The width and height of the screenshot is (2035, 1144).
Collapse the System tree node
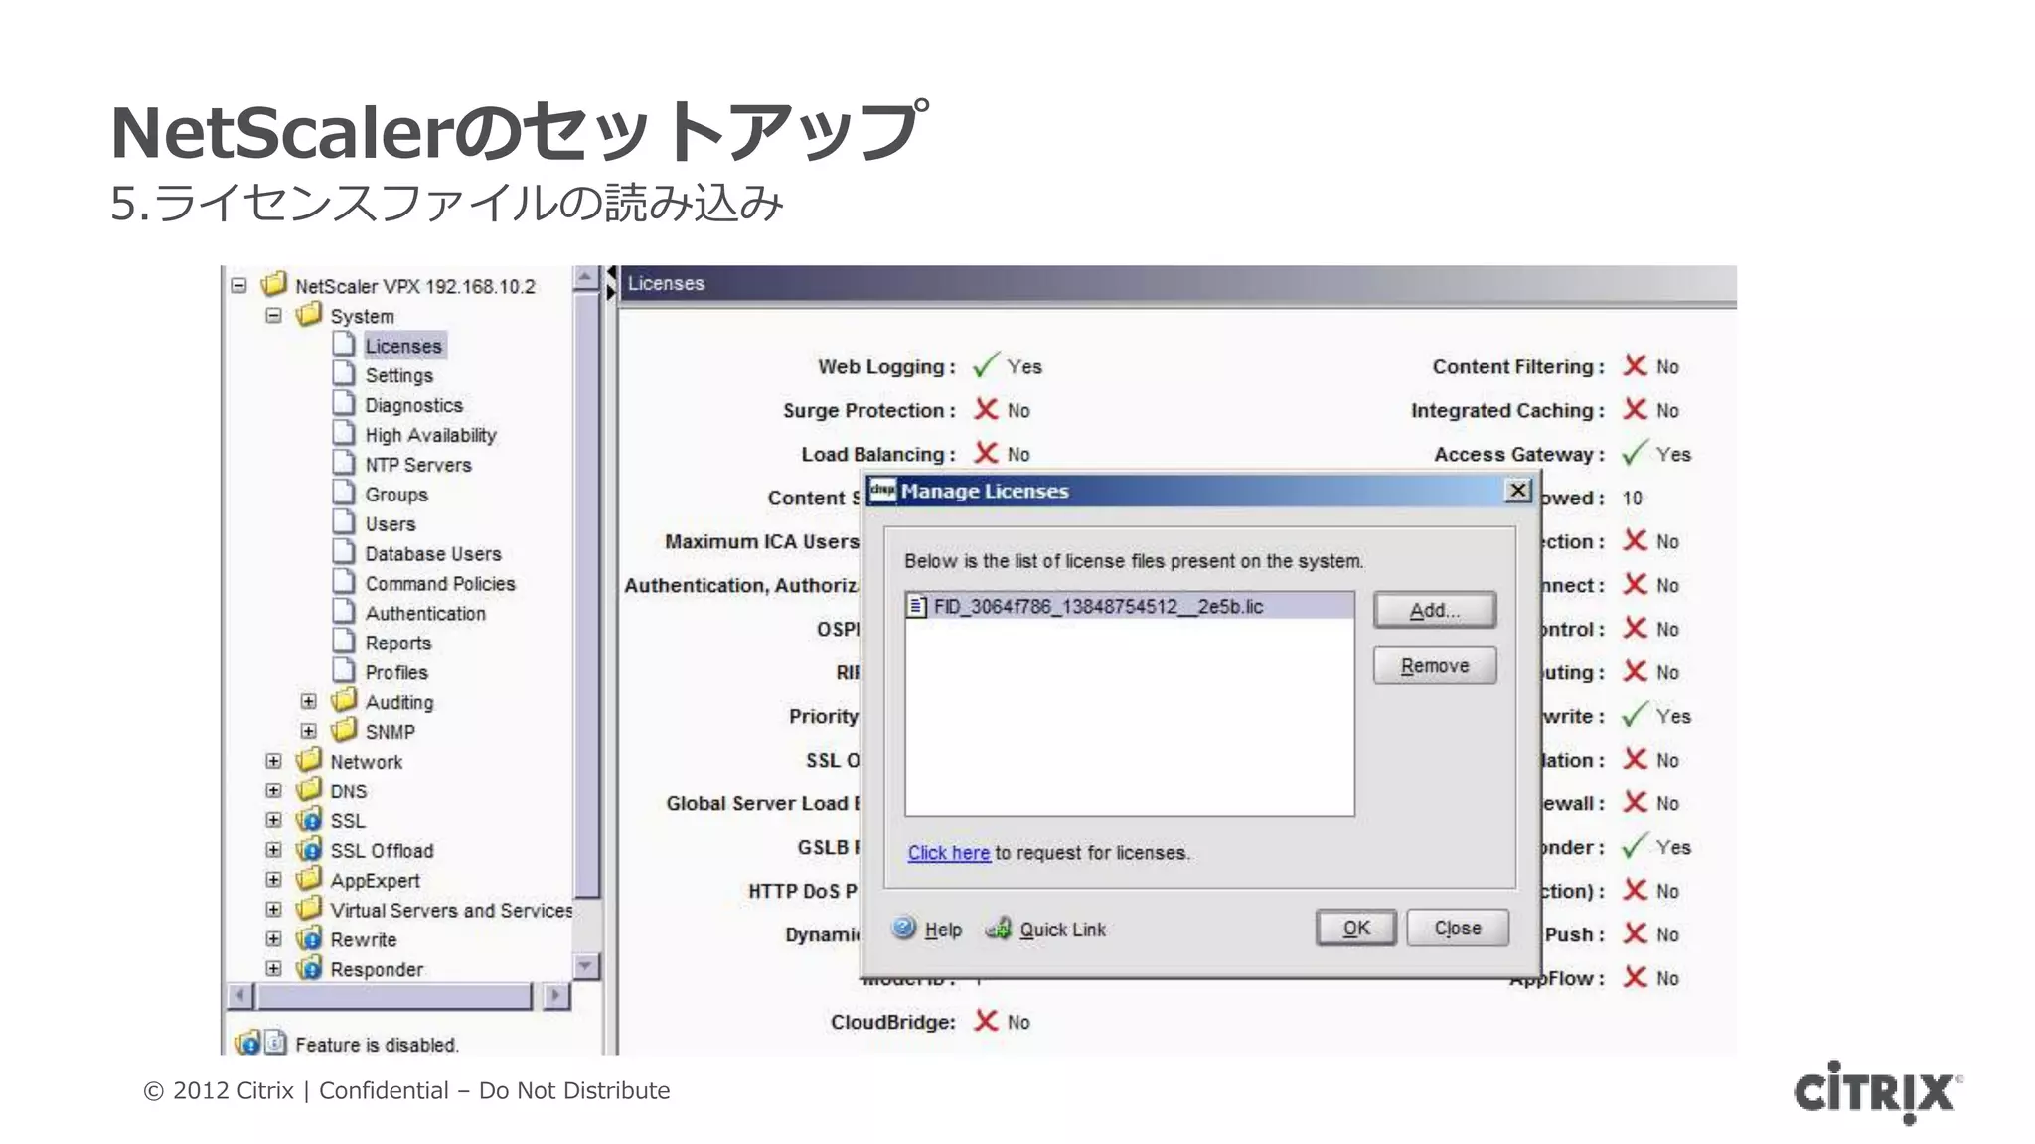click(x=274, y=316)
